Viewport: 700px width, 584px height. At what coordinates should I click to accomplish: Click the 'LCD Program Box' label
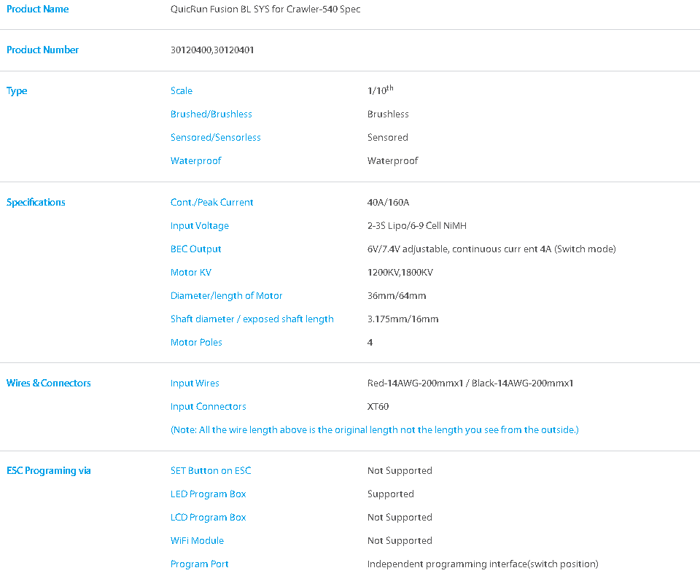(208, 518)
